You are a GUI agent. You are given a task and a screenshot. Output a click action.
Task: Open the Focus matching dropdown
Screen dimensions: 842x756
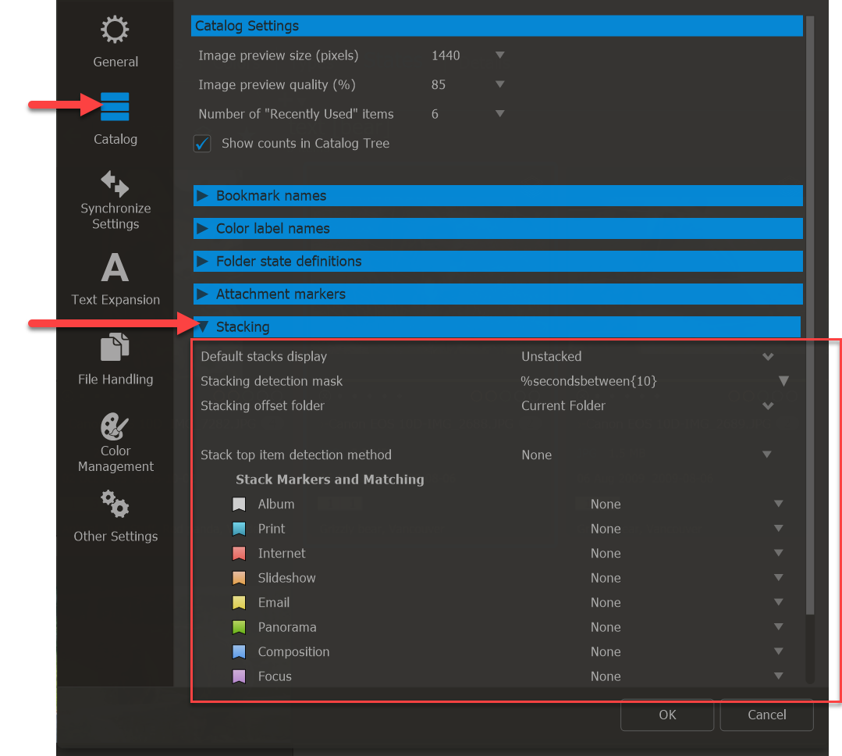click(x=778, y=676)
